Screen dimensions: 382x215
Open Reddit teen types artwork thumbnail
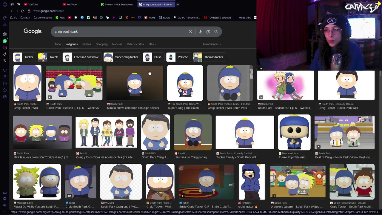(106, 132)
